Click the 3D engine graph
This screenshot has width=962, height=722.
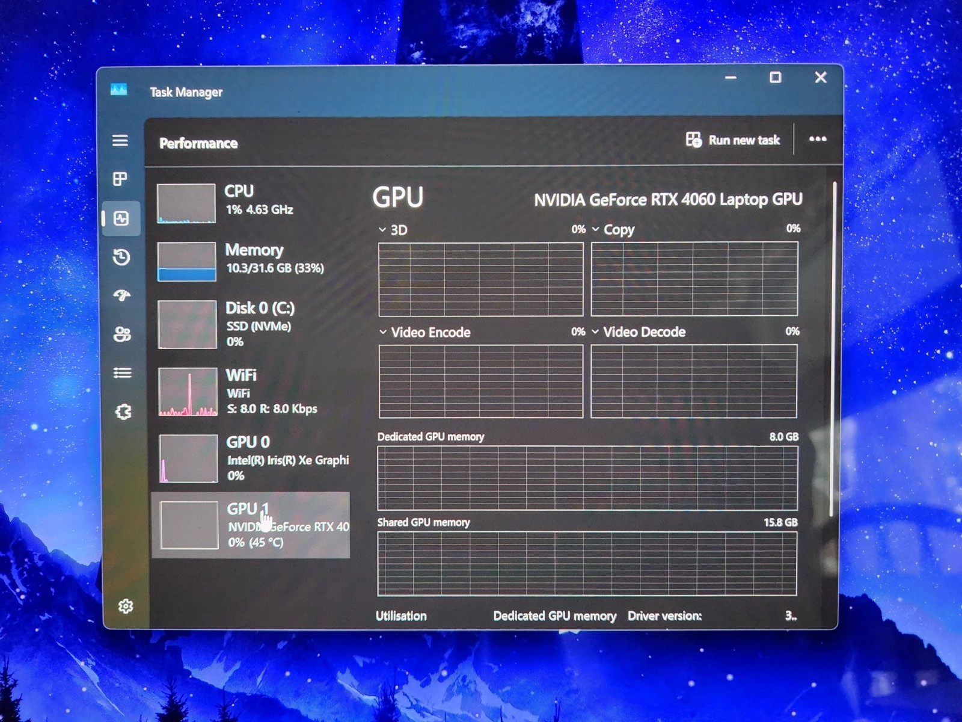coord(481,279)
